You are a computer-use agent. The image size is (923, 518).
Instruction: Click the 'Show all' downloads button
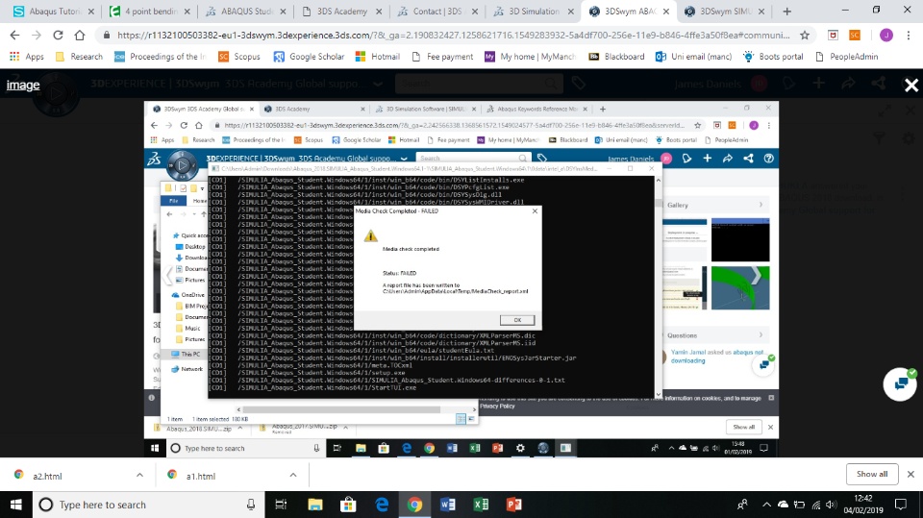(872, 474)
